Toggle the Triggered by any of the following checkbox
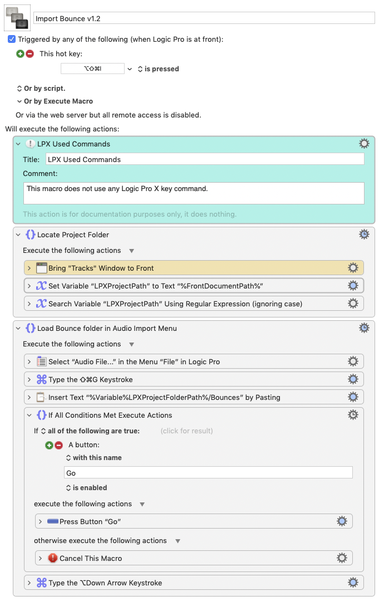Viewport: 379px width, 601px height. point(12,39)
